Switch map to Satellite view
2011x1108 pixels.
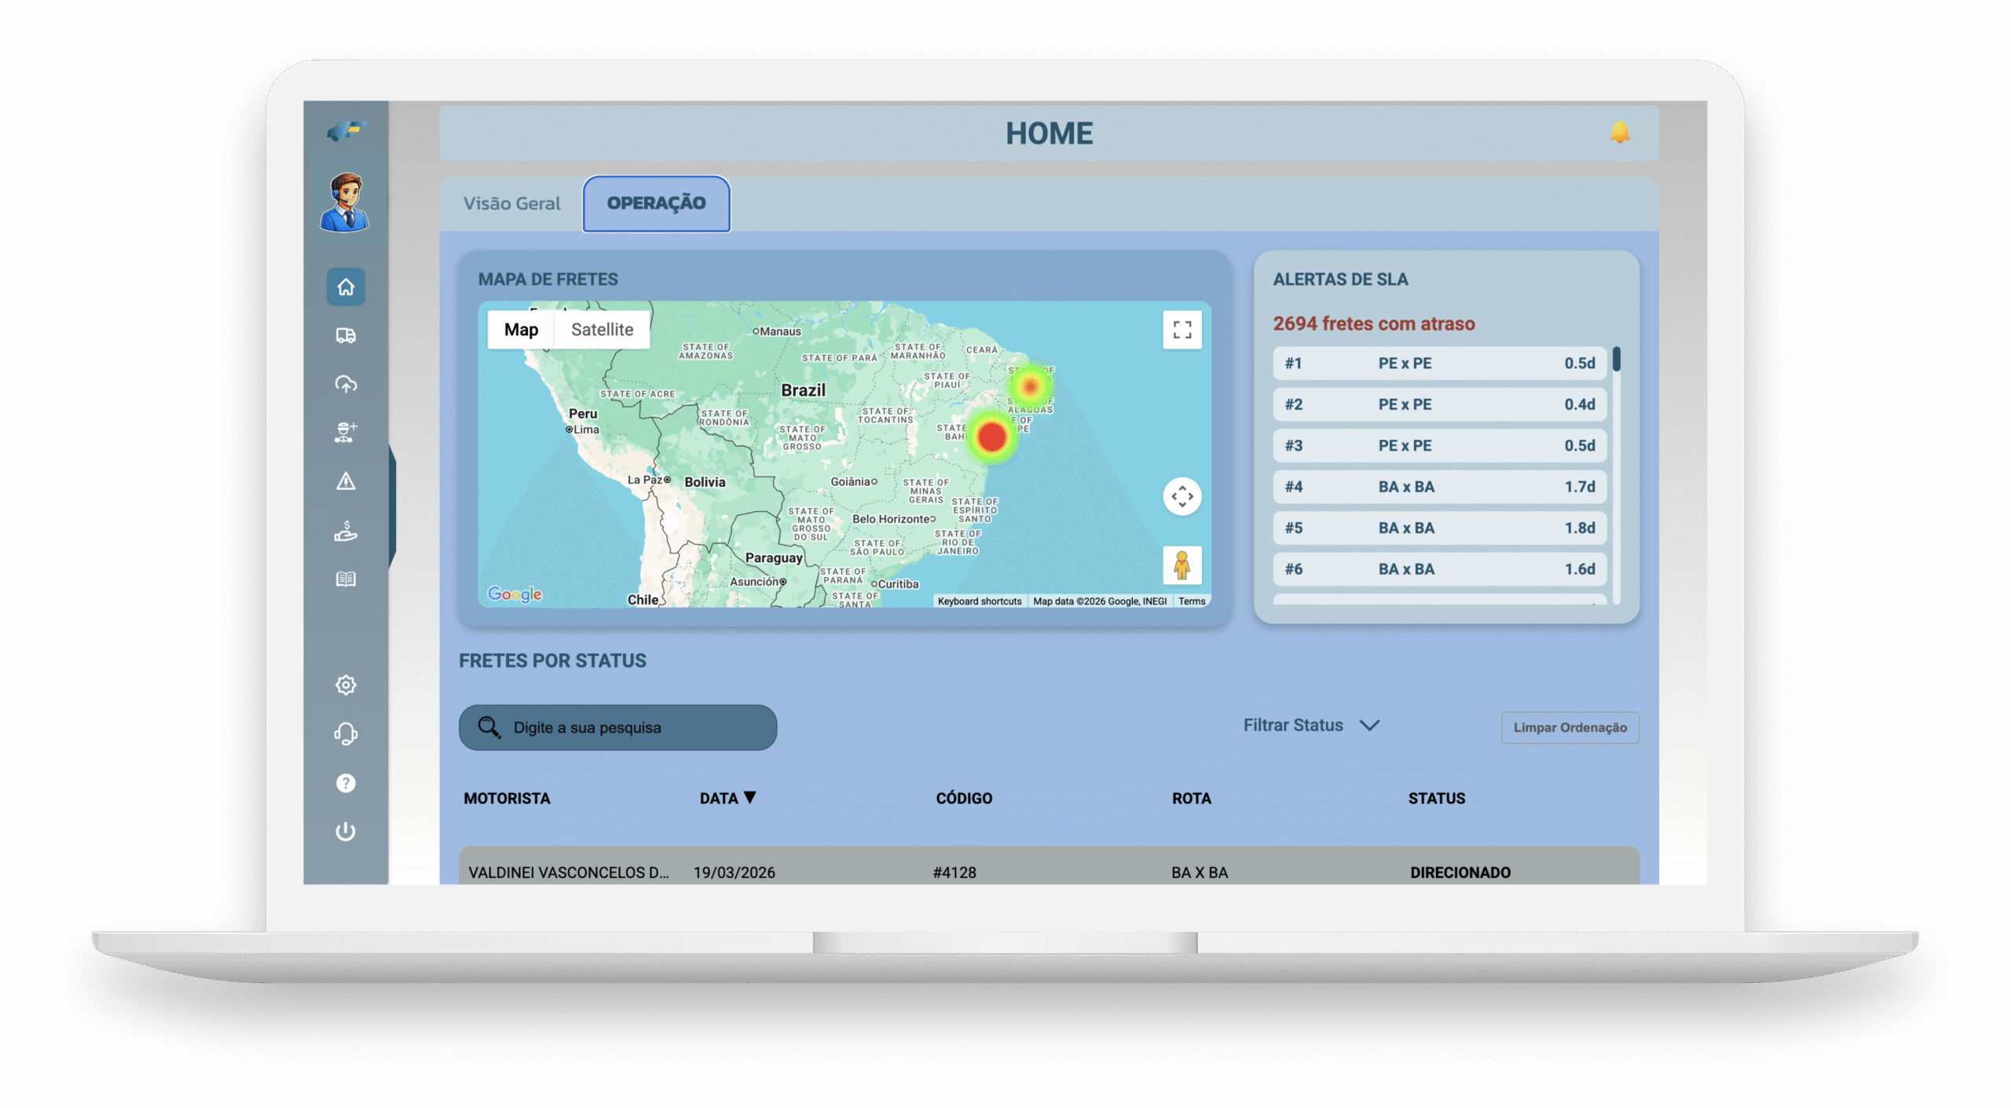[x=602, y=330]
